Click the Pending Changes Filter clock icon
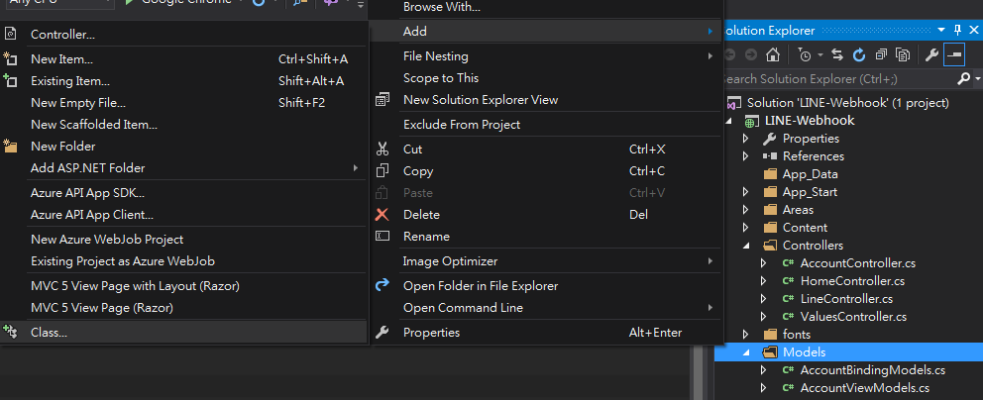This screenshot has width=983, height=400. [804, 55]
